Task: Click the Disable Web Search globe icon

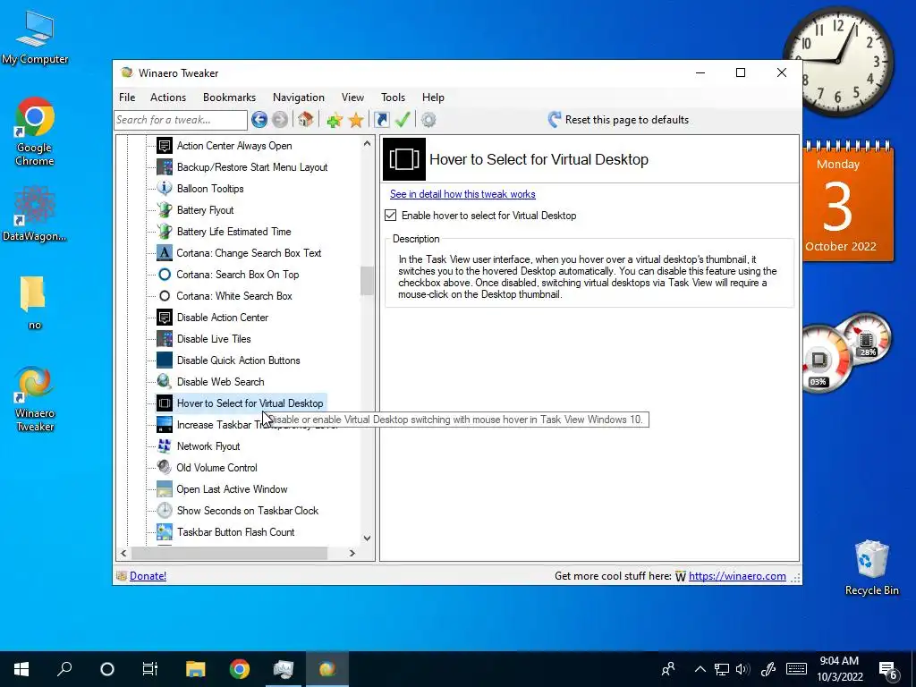Action: pos(165,381)
